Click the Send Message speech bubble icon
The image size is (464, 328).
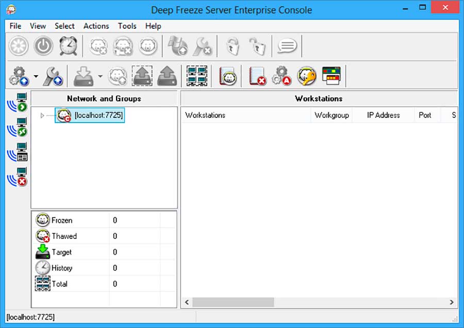[287, 46]
